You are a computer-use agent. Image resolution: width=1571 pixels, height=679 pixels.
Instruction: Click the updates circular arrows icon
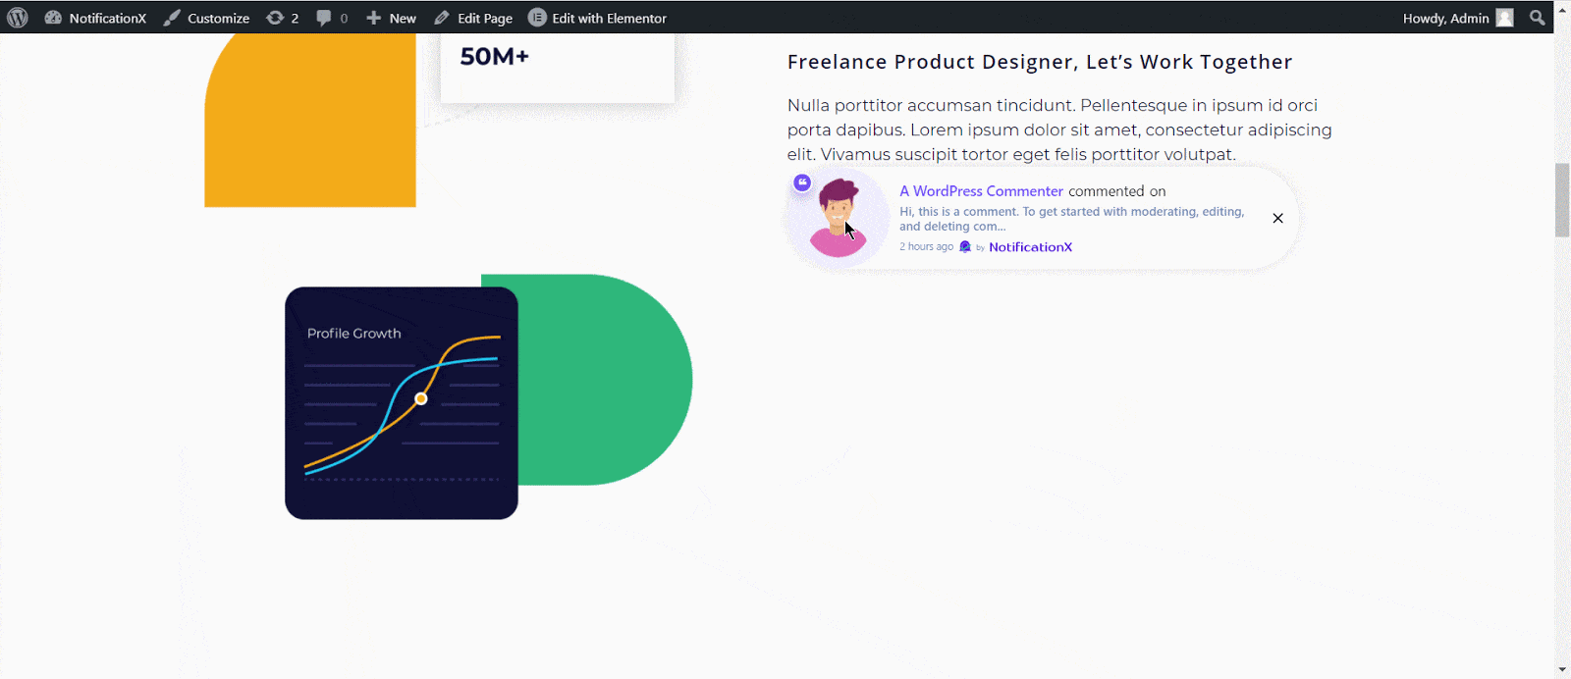click(x=275, y=18)
